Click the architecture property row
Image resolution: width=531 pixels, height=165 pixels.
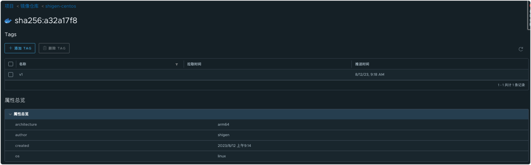(x=266, y=124)
